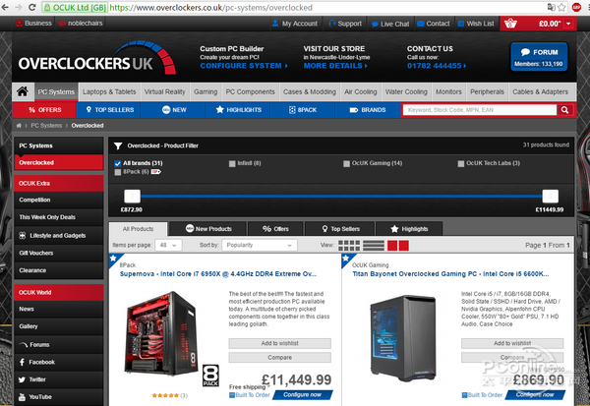The width and height of the screenshot is (590, 406).
Task: Check the OcUK Tech Labs (3) filter
Action: point(460,163)
